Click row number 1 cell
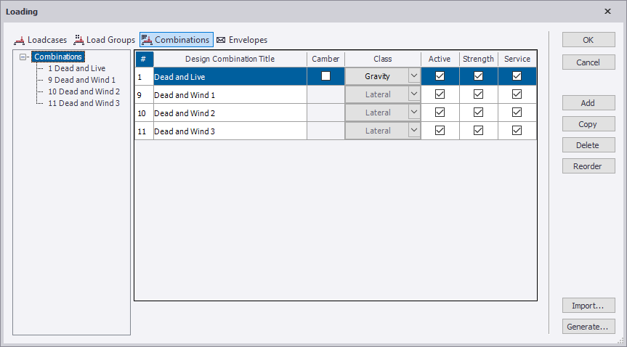Viewport: 627px width, 347px height. point(144,76)
